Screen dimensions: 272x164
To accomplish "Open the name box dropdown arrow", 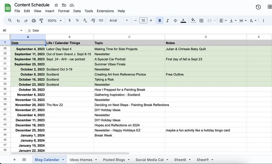I will tap(21, 31).
